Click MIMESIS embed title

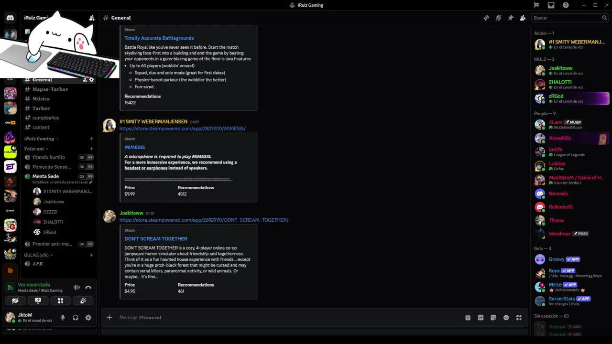(x=134, y=147)
